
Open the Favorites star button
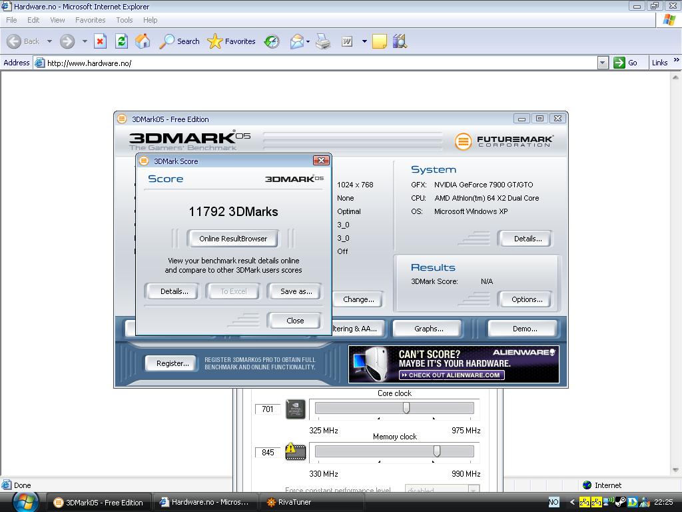point(231,41)
